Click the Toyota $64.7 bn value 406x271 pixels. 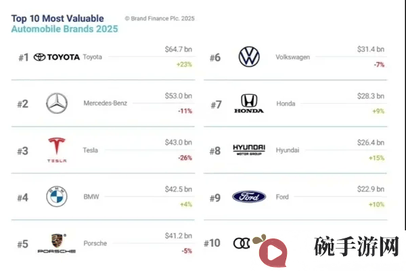pos(179,49)
